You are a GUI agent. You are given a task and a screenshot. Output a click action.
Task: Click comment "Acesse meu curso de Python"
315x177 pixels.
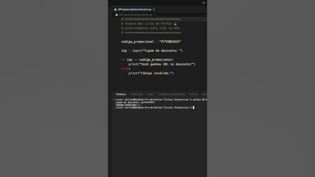(x=149, y=24)
